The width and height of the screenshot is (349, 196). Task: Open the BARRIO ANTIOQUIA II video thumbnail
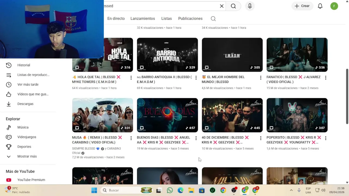click(167, 55)
